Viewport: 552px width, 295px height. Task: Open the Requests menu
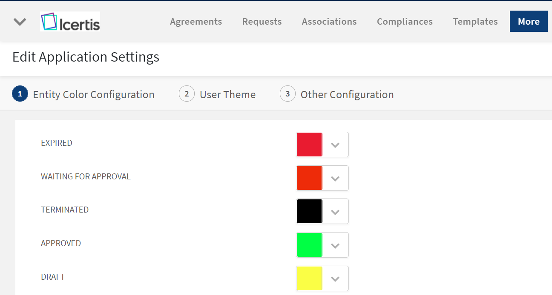pyautogui.click(x=262, y=22)
